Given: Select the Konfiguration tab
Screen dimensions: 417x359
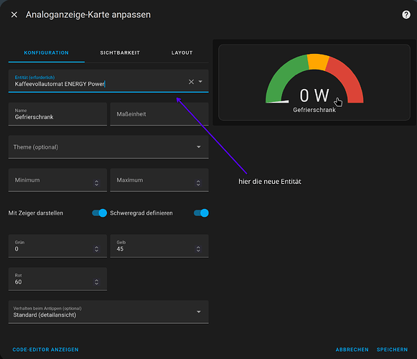Looking at the screenshot, I should [47, 52].
